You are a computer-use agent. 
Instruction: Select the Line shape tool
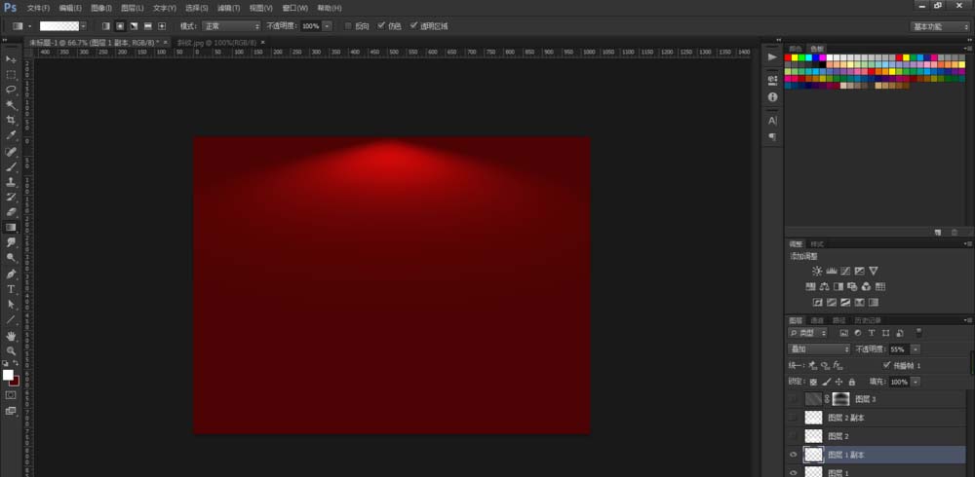click(x=11, y=320)
